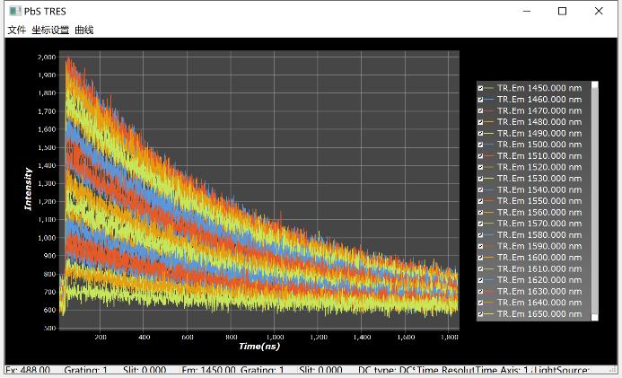Toggle the TR.Em 1530.000 nm checkbox
Image resolution: width=622 pixels, height=378 pixels.
coord(481,179)
